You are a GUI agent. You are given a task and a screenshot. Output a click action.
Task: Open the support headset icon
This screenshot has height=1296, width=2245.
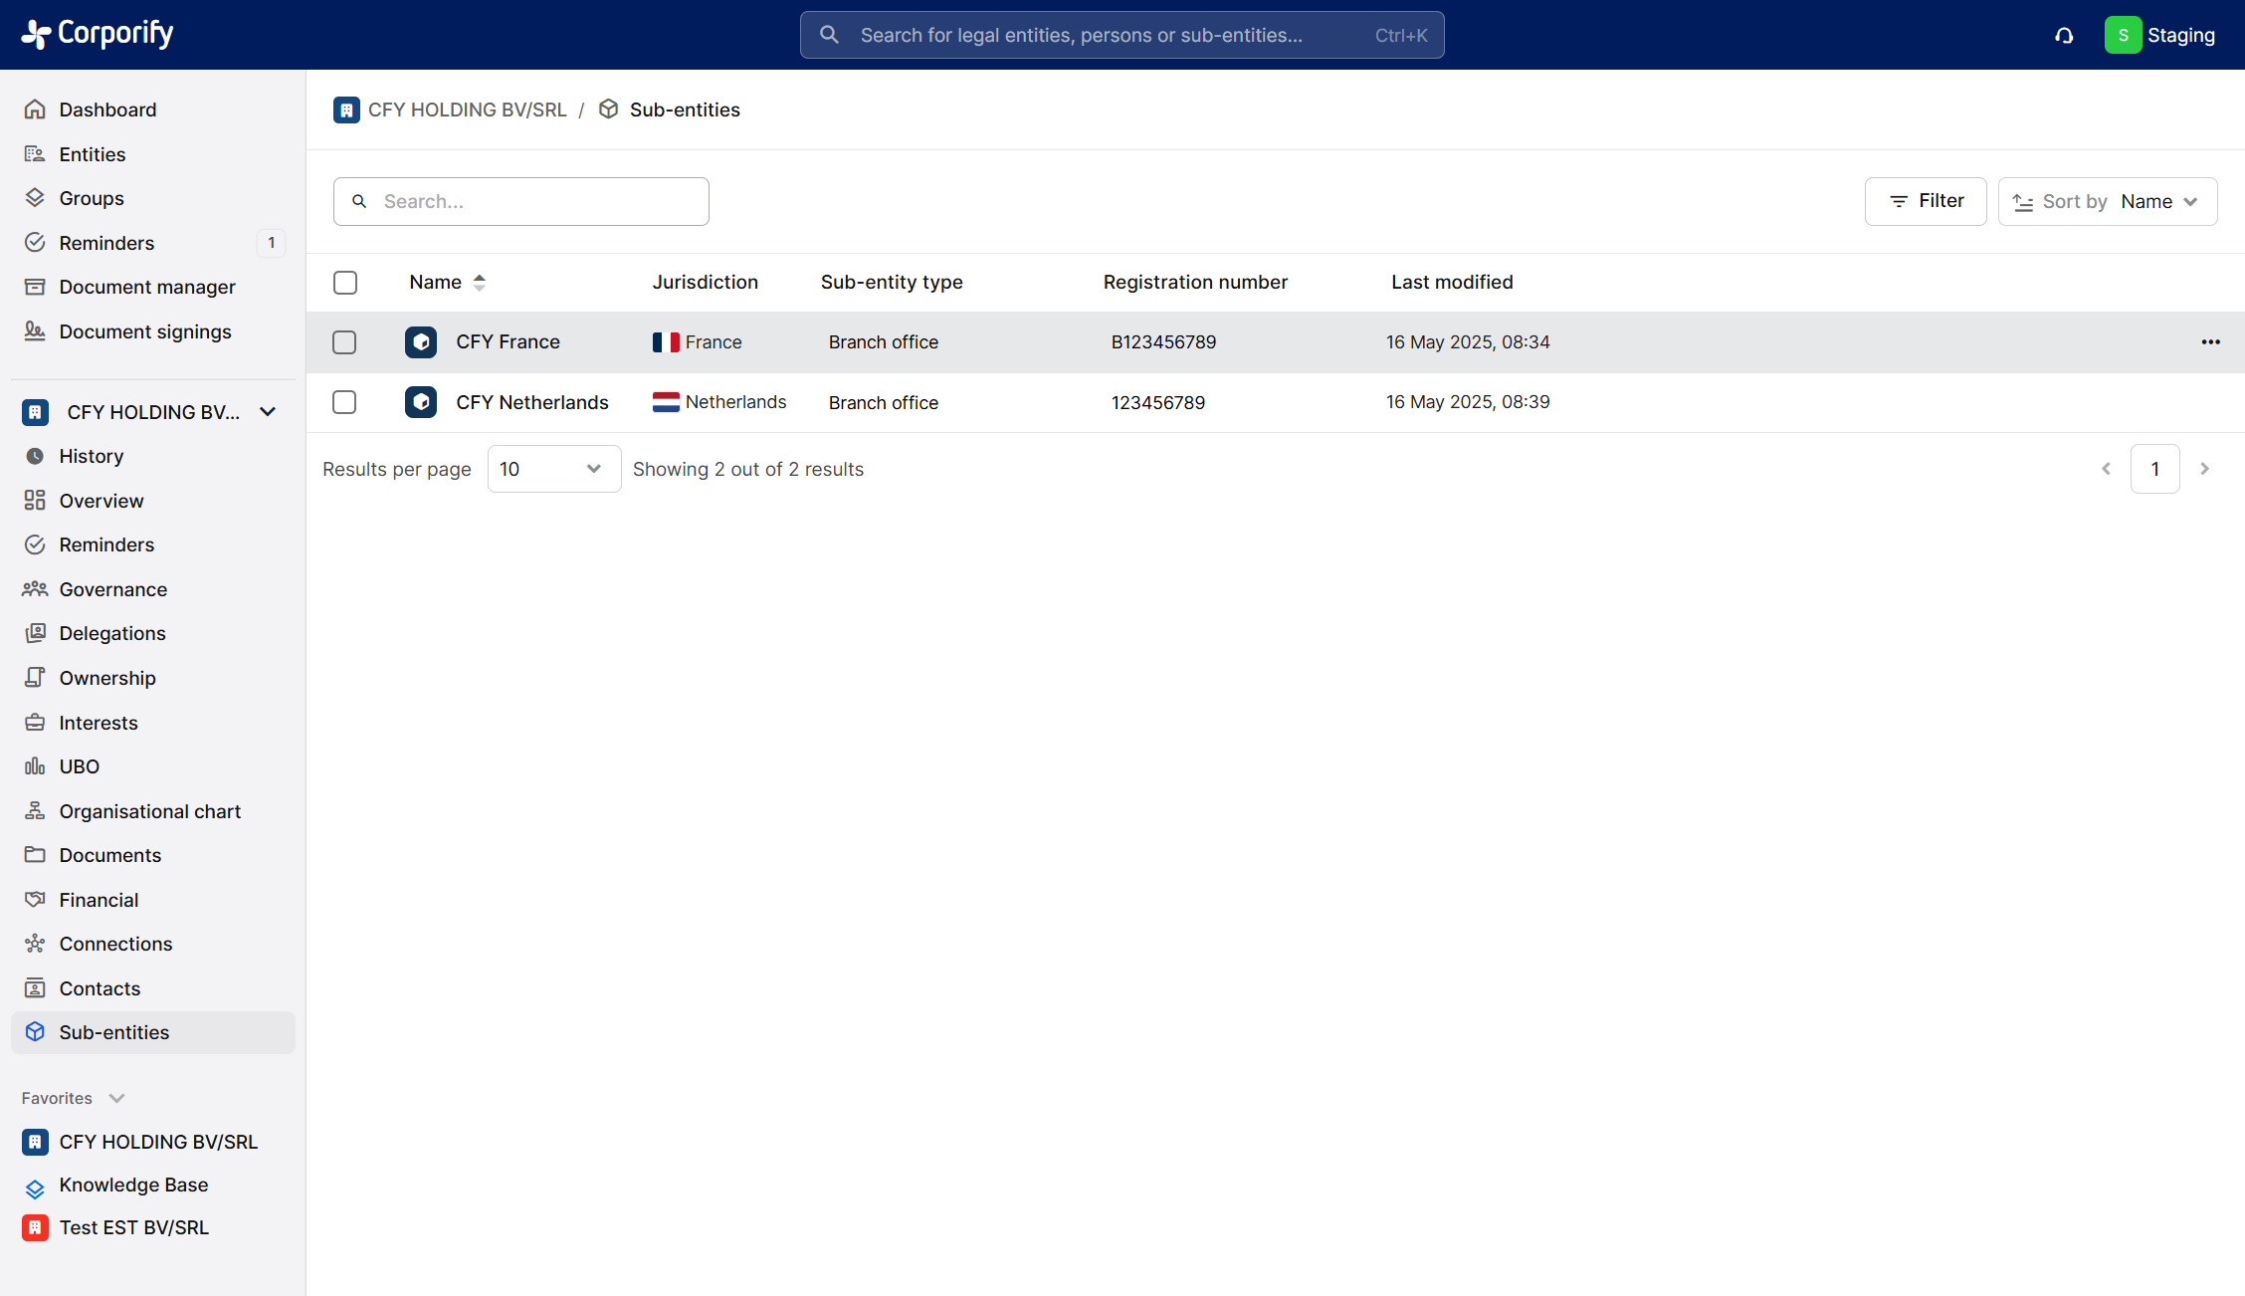[x=2064, y=36]
